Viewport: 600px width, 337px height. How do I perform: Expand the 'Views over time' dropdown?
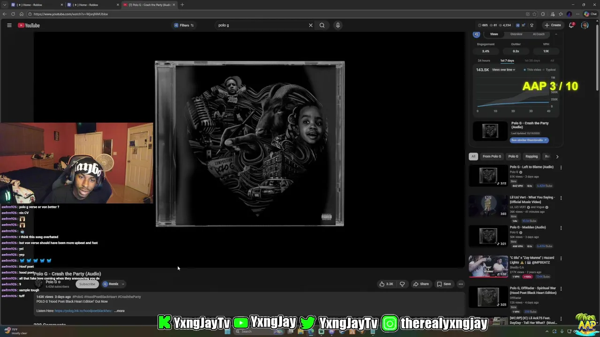click(503, 70)
